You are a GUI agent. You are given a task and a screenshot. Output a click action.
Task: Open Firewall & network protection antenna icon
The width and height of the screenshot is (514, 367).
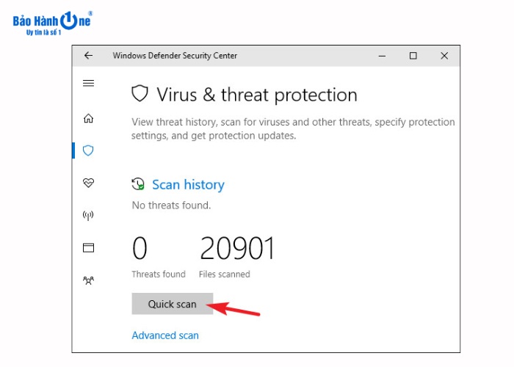88,215
